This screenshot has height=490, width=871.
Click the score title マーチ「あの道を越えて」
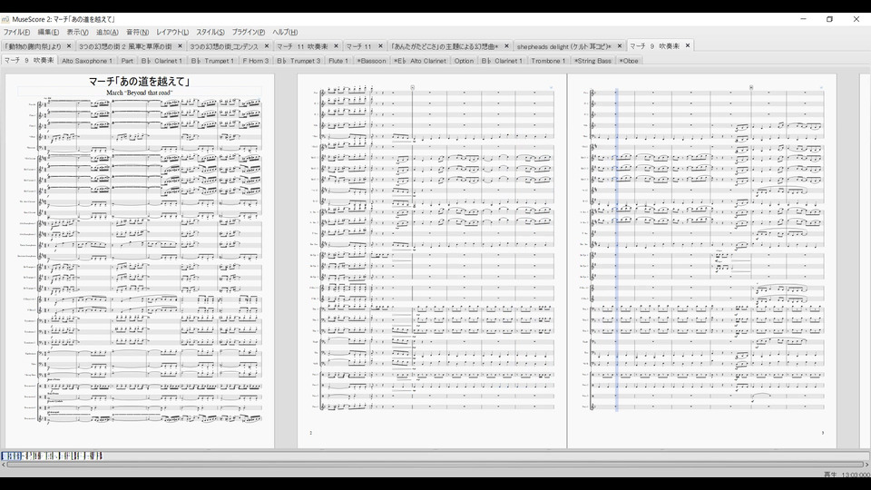click(140, 82)
